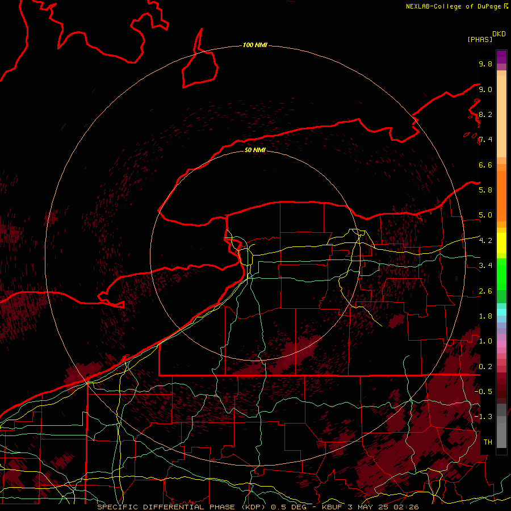Click the [PHAS] legend unit label
Screen dimensions: 511x511
tap(480, 39)
